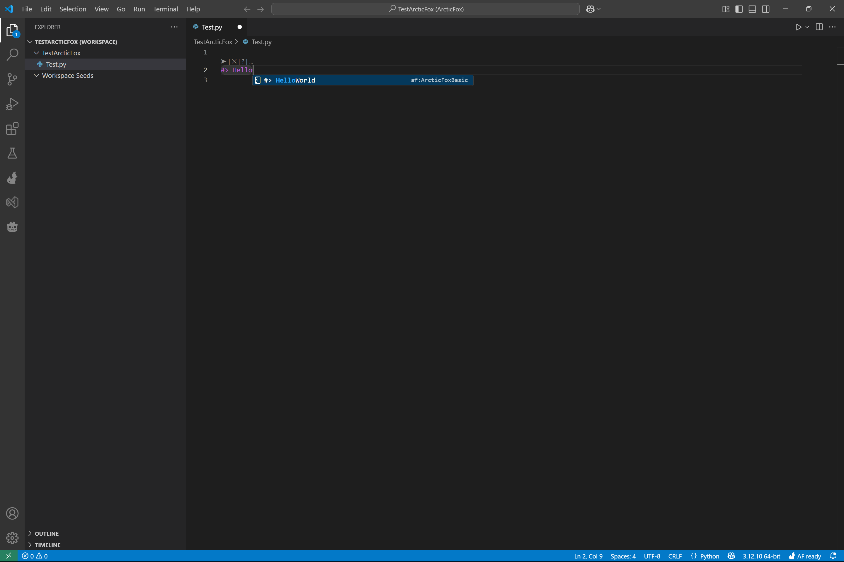Open the Source Control view

pyautogui.click(x=12, y=79)
